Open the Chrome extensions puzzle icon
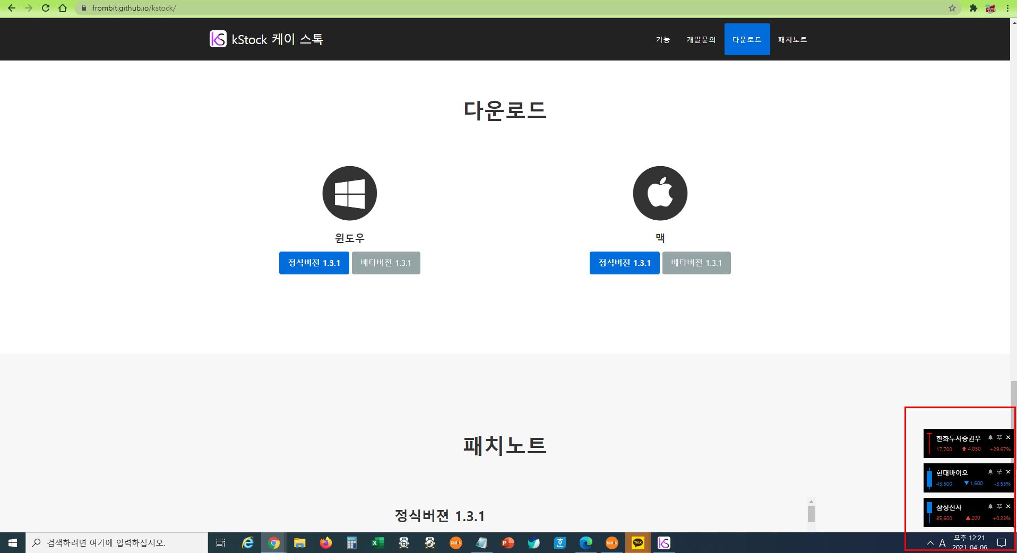This screenshot has height=553, width=1017. click(x=973, y=8)
